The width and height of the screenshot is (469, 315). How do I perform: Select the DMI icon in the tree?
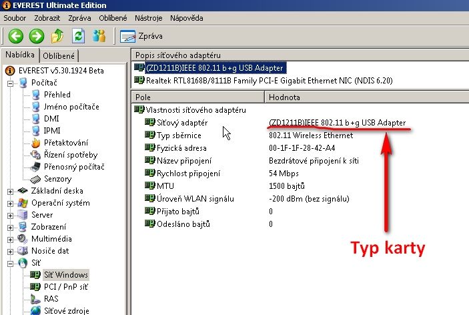(x=35, y=119)
